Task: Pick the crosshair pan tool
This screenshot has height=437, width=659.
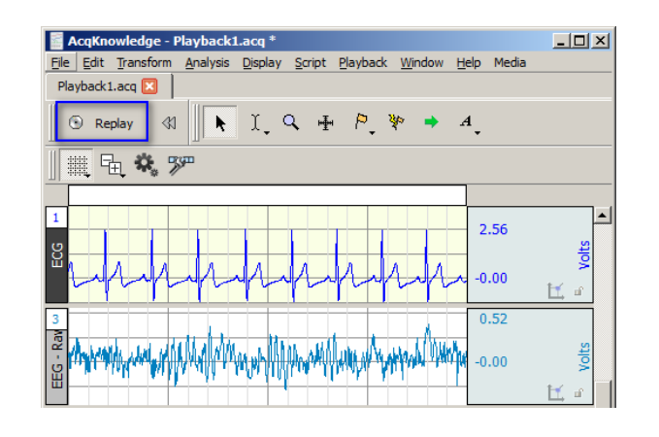Action: point(325,123)
